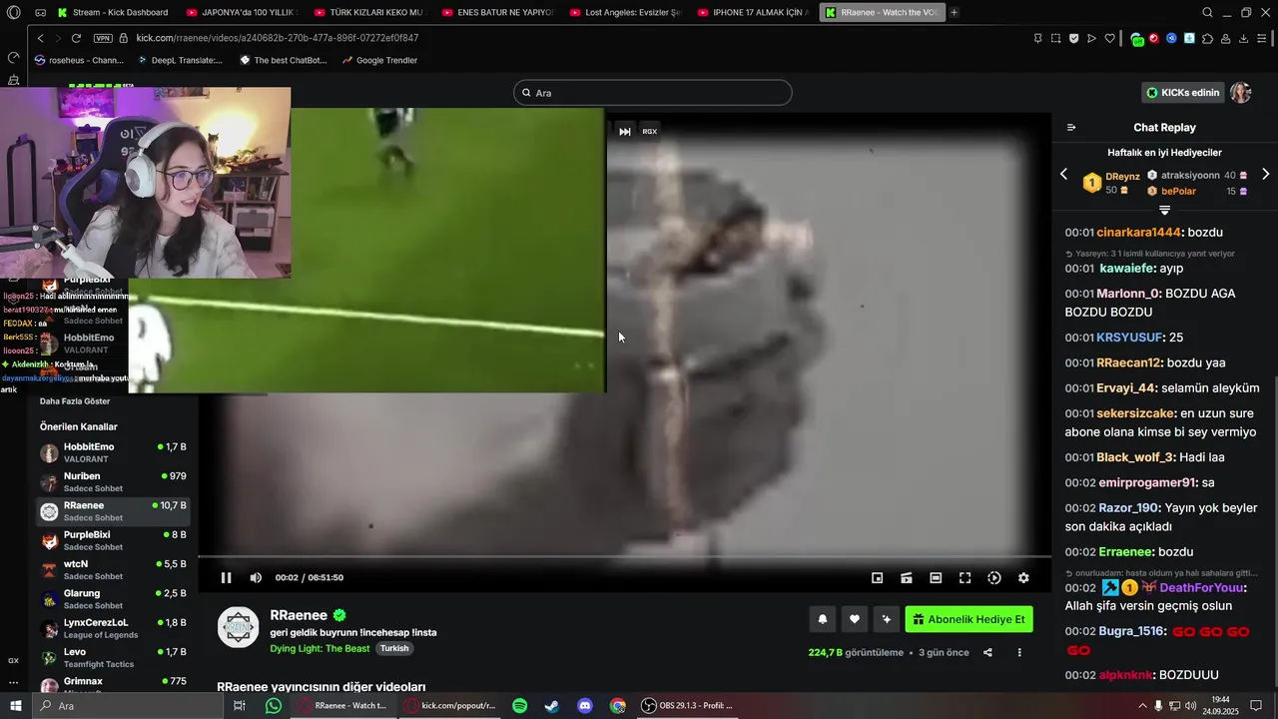
Task: Reload the current page
Action: coord(76,38)
